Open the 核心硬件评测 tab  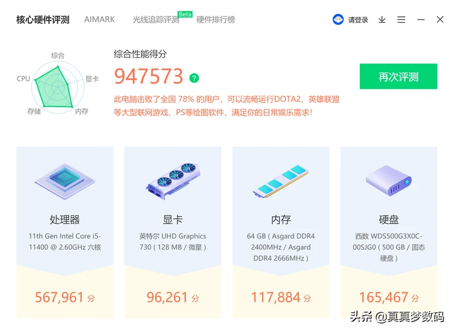[43, 20]
